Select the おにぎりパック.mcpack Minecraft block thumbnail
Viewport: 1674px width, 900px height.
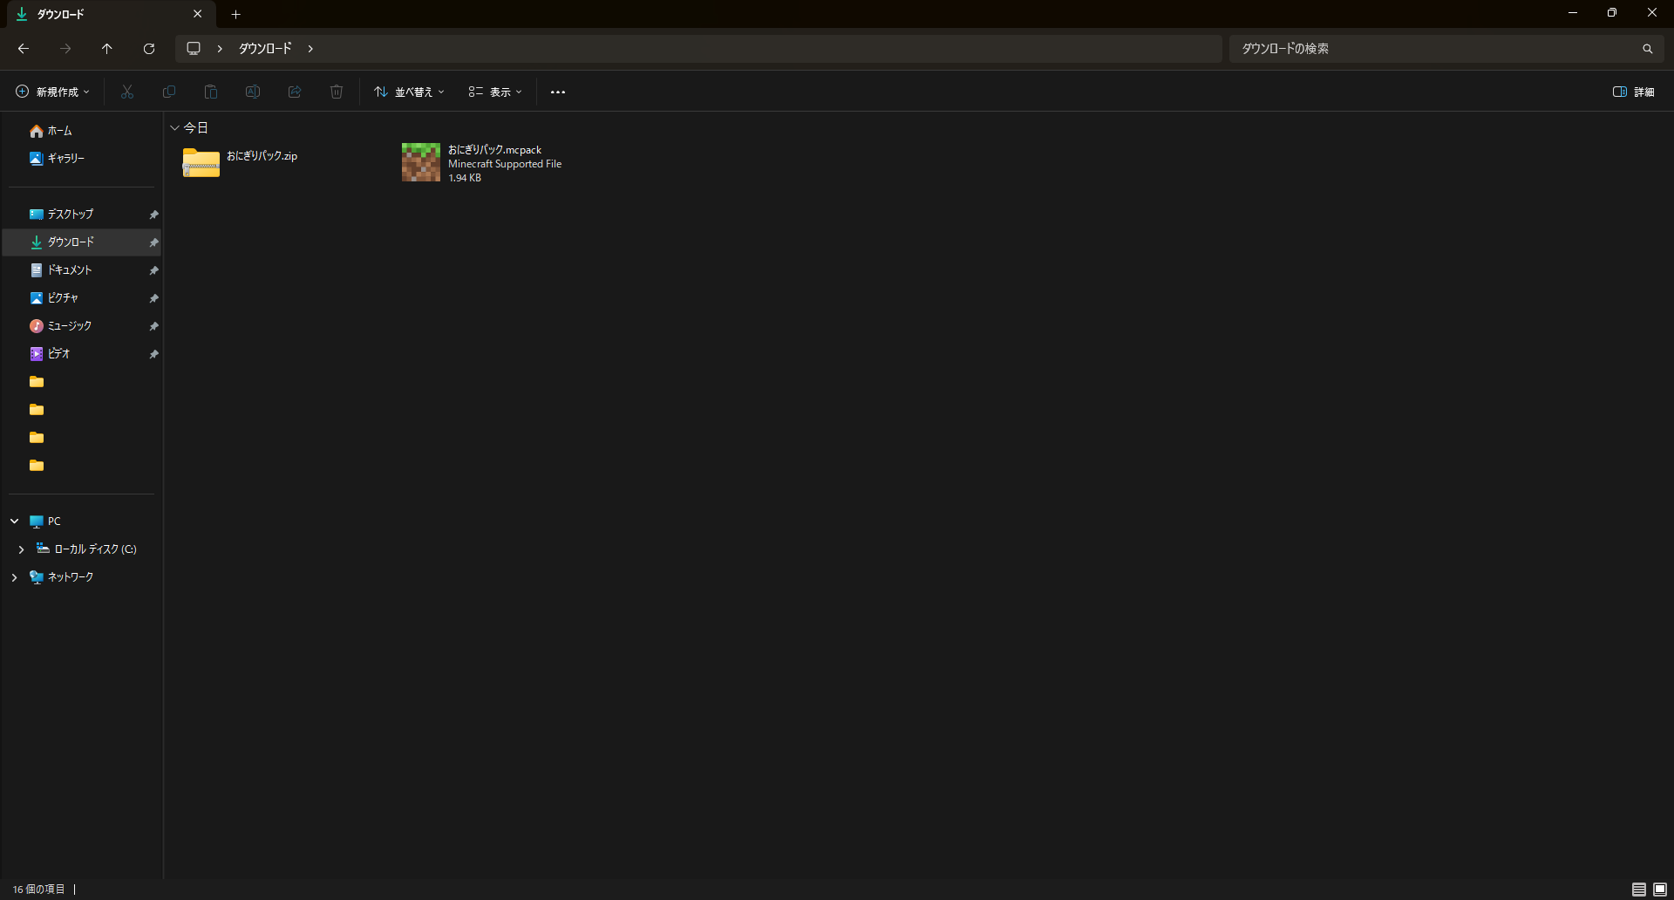421,162
